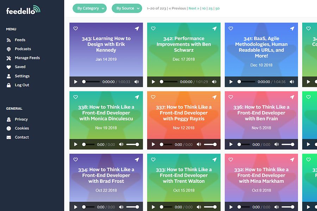Screen dimensions: 317x211
Task: Toggle favorite heart on episode 332 card
Action: 231,160
